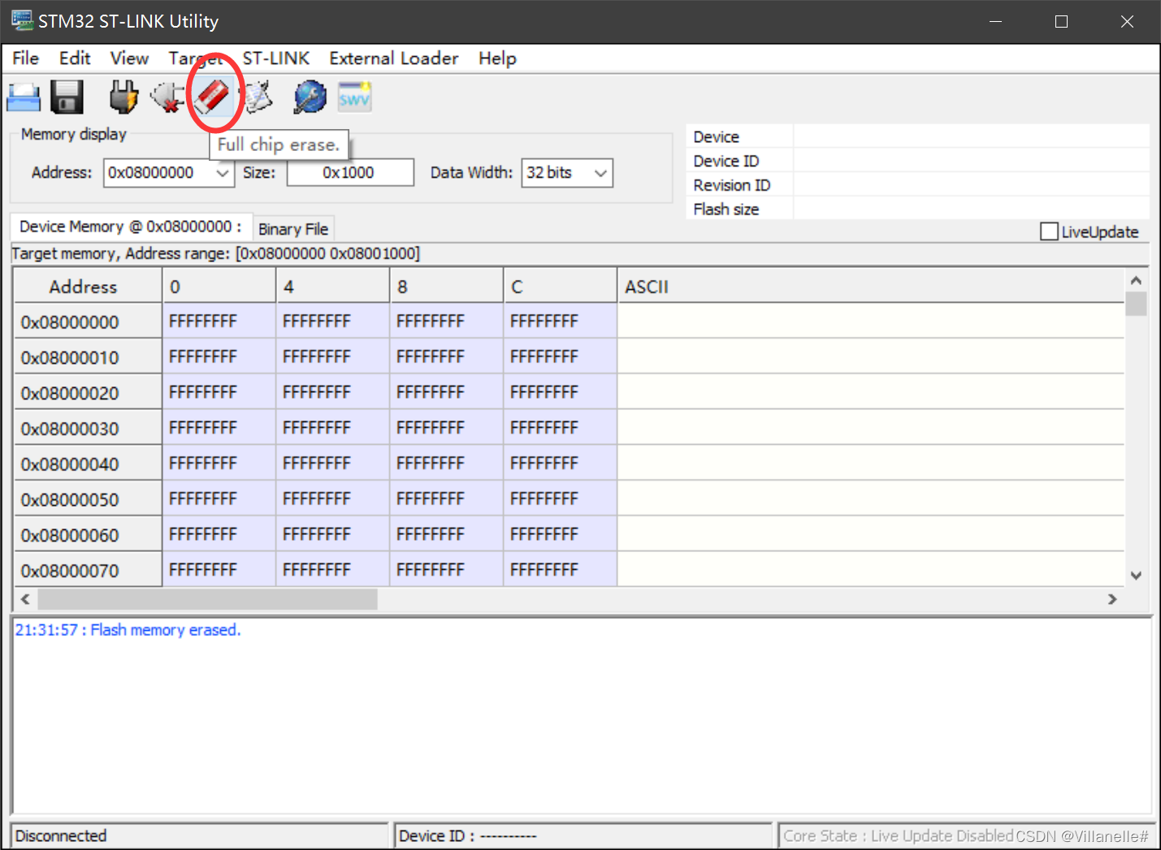Click the memory table scroll down arrow
The image size is (1161, 850).
(1136, 576)
